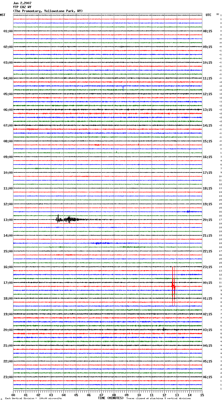The image size is (223, 402).
Task: Click the green spike on the 08:45 trace
Action: point(116,152)
